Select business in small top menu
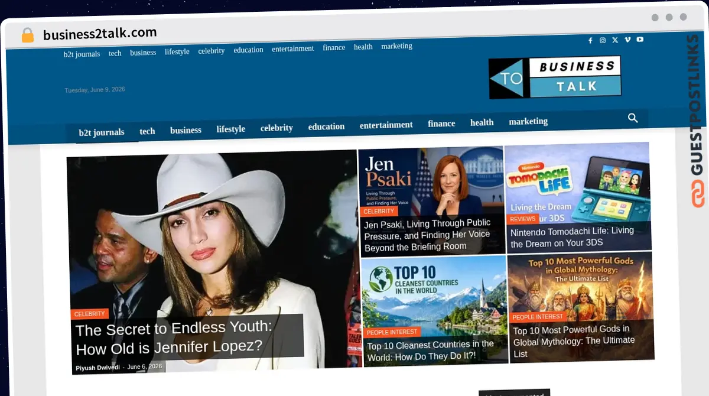The height and width of the screenshot is (396, 709). point(143,53)
